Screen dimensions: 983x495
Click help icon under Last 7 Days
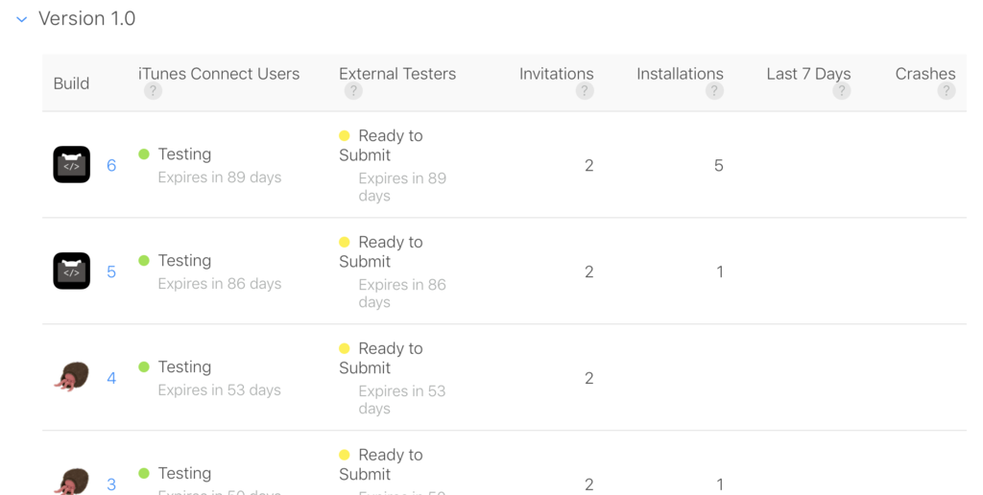click(841, 91)
